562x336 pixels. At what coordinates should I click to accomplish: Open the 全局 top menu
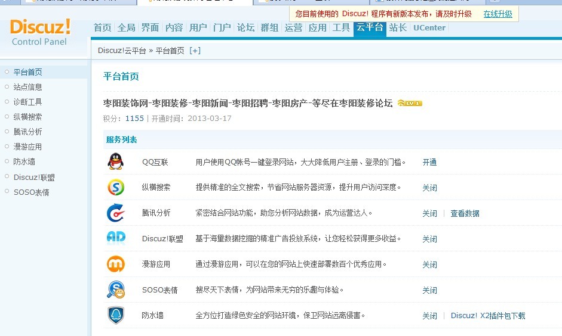pos(126,27)
